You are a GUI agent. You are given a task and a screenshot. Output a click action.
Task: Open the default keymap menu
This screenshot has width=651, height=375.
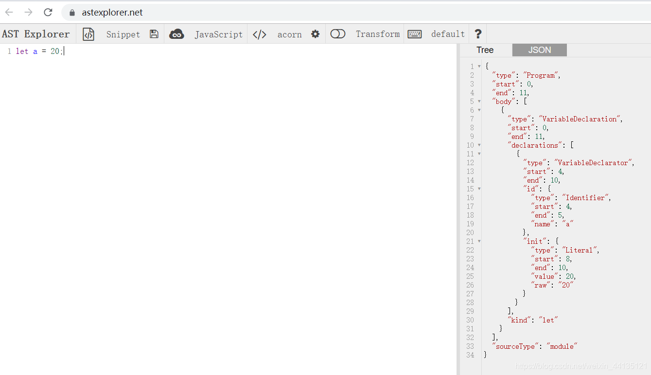[x=448, y=34]
